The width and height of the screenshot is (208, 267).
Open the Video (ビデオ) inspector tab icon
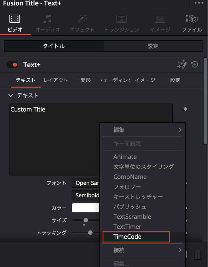(x=15, y=19)
